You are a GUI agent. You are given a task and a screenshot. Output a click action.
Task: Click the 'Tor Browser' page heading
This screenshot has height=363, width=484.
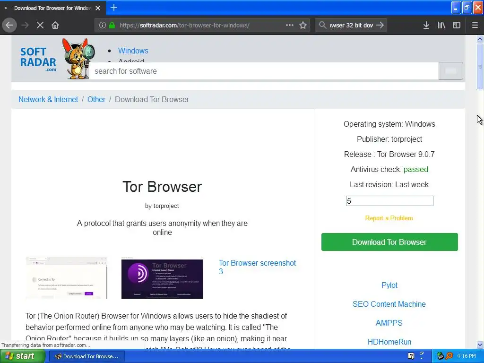point(162,187)
